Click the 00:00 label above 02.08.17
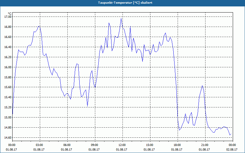The height and width of the screenshot is (153, 245). click(233, 145)
